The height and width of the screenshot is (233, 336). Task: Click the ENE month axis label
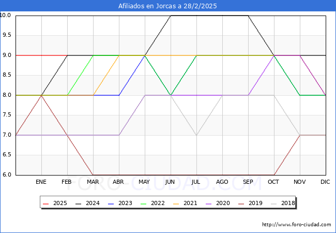tap(41, 182)
